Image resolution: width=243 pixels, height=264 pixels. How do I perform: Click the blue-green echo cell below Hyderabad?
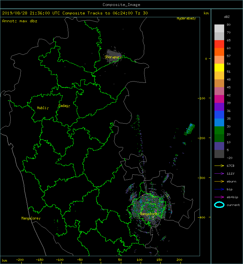coord(190,129)
